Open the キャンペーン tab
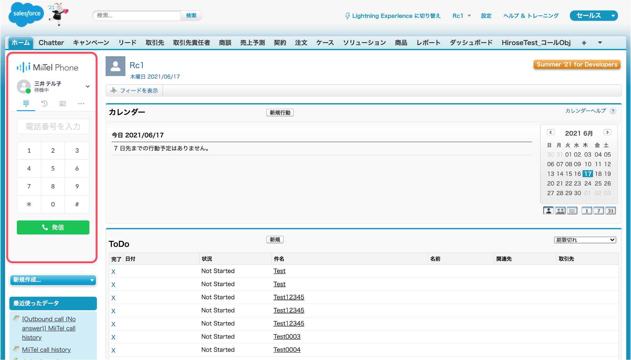The height and width of the screenshot is (360, 631). [91, 43]
